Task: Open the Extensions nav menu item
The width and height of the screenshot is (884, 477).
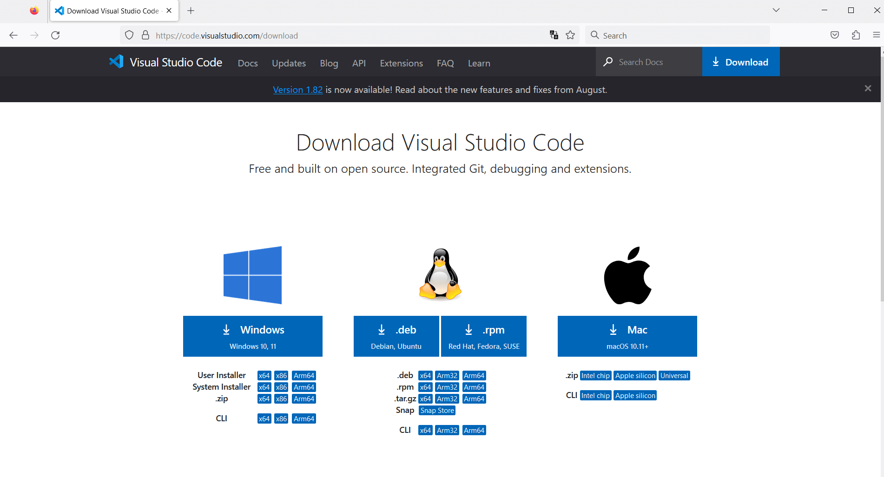Action: coord(401,63)
